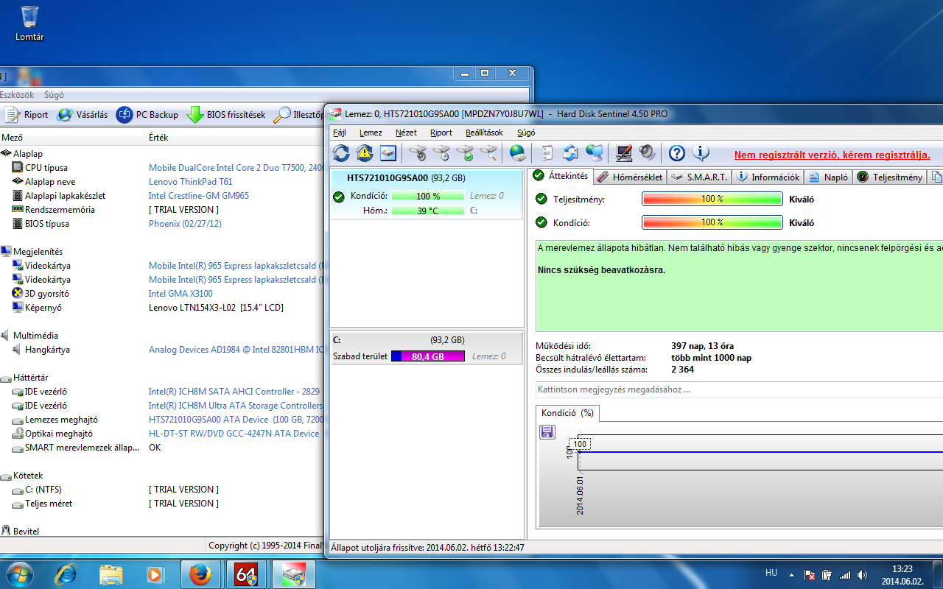Click Phoenix (02/27/12) BIOS link
The image size is (943, 589).
185,224
